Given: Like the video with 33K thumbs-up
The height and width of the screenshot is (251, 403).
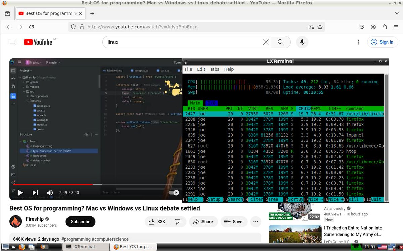Looking at the screenshot, I should [157, 222].
